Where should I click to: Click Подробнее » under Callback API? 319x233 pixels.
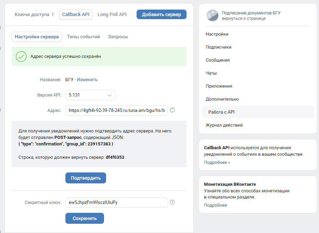pos(217,162)
